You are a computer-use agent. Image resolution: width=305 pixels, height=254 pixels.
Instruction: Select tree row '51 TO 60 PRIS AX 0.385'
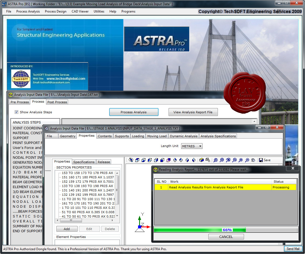tap(88, 212)
